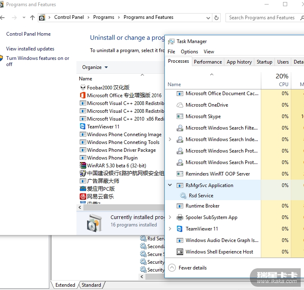Image resolution: width=304 pixels, height=290 pixels.
Task: Select Microsoft Office Document Cache process
Action: coord(213,94)
